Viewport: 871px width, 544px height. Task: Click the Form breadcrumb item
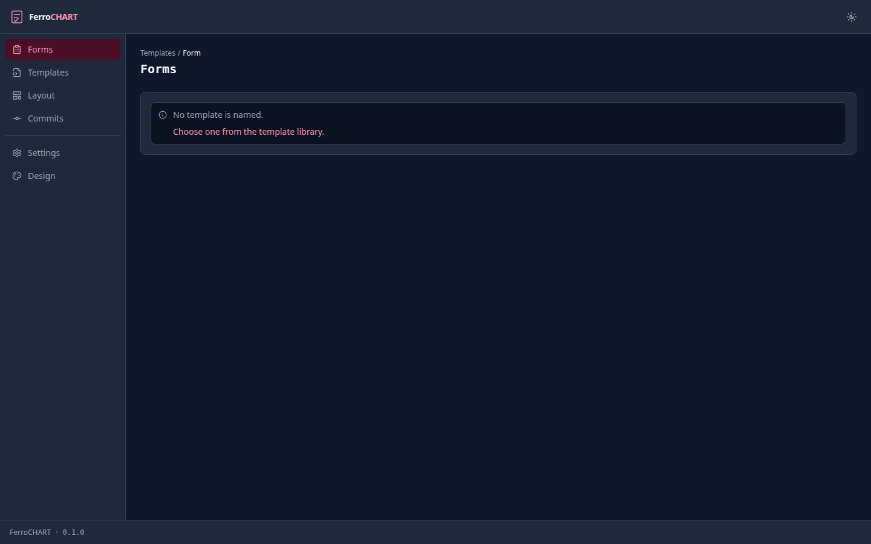(192, 53)
